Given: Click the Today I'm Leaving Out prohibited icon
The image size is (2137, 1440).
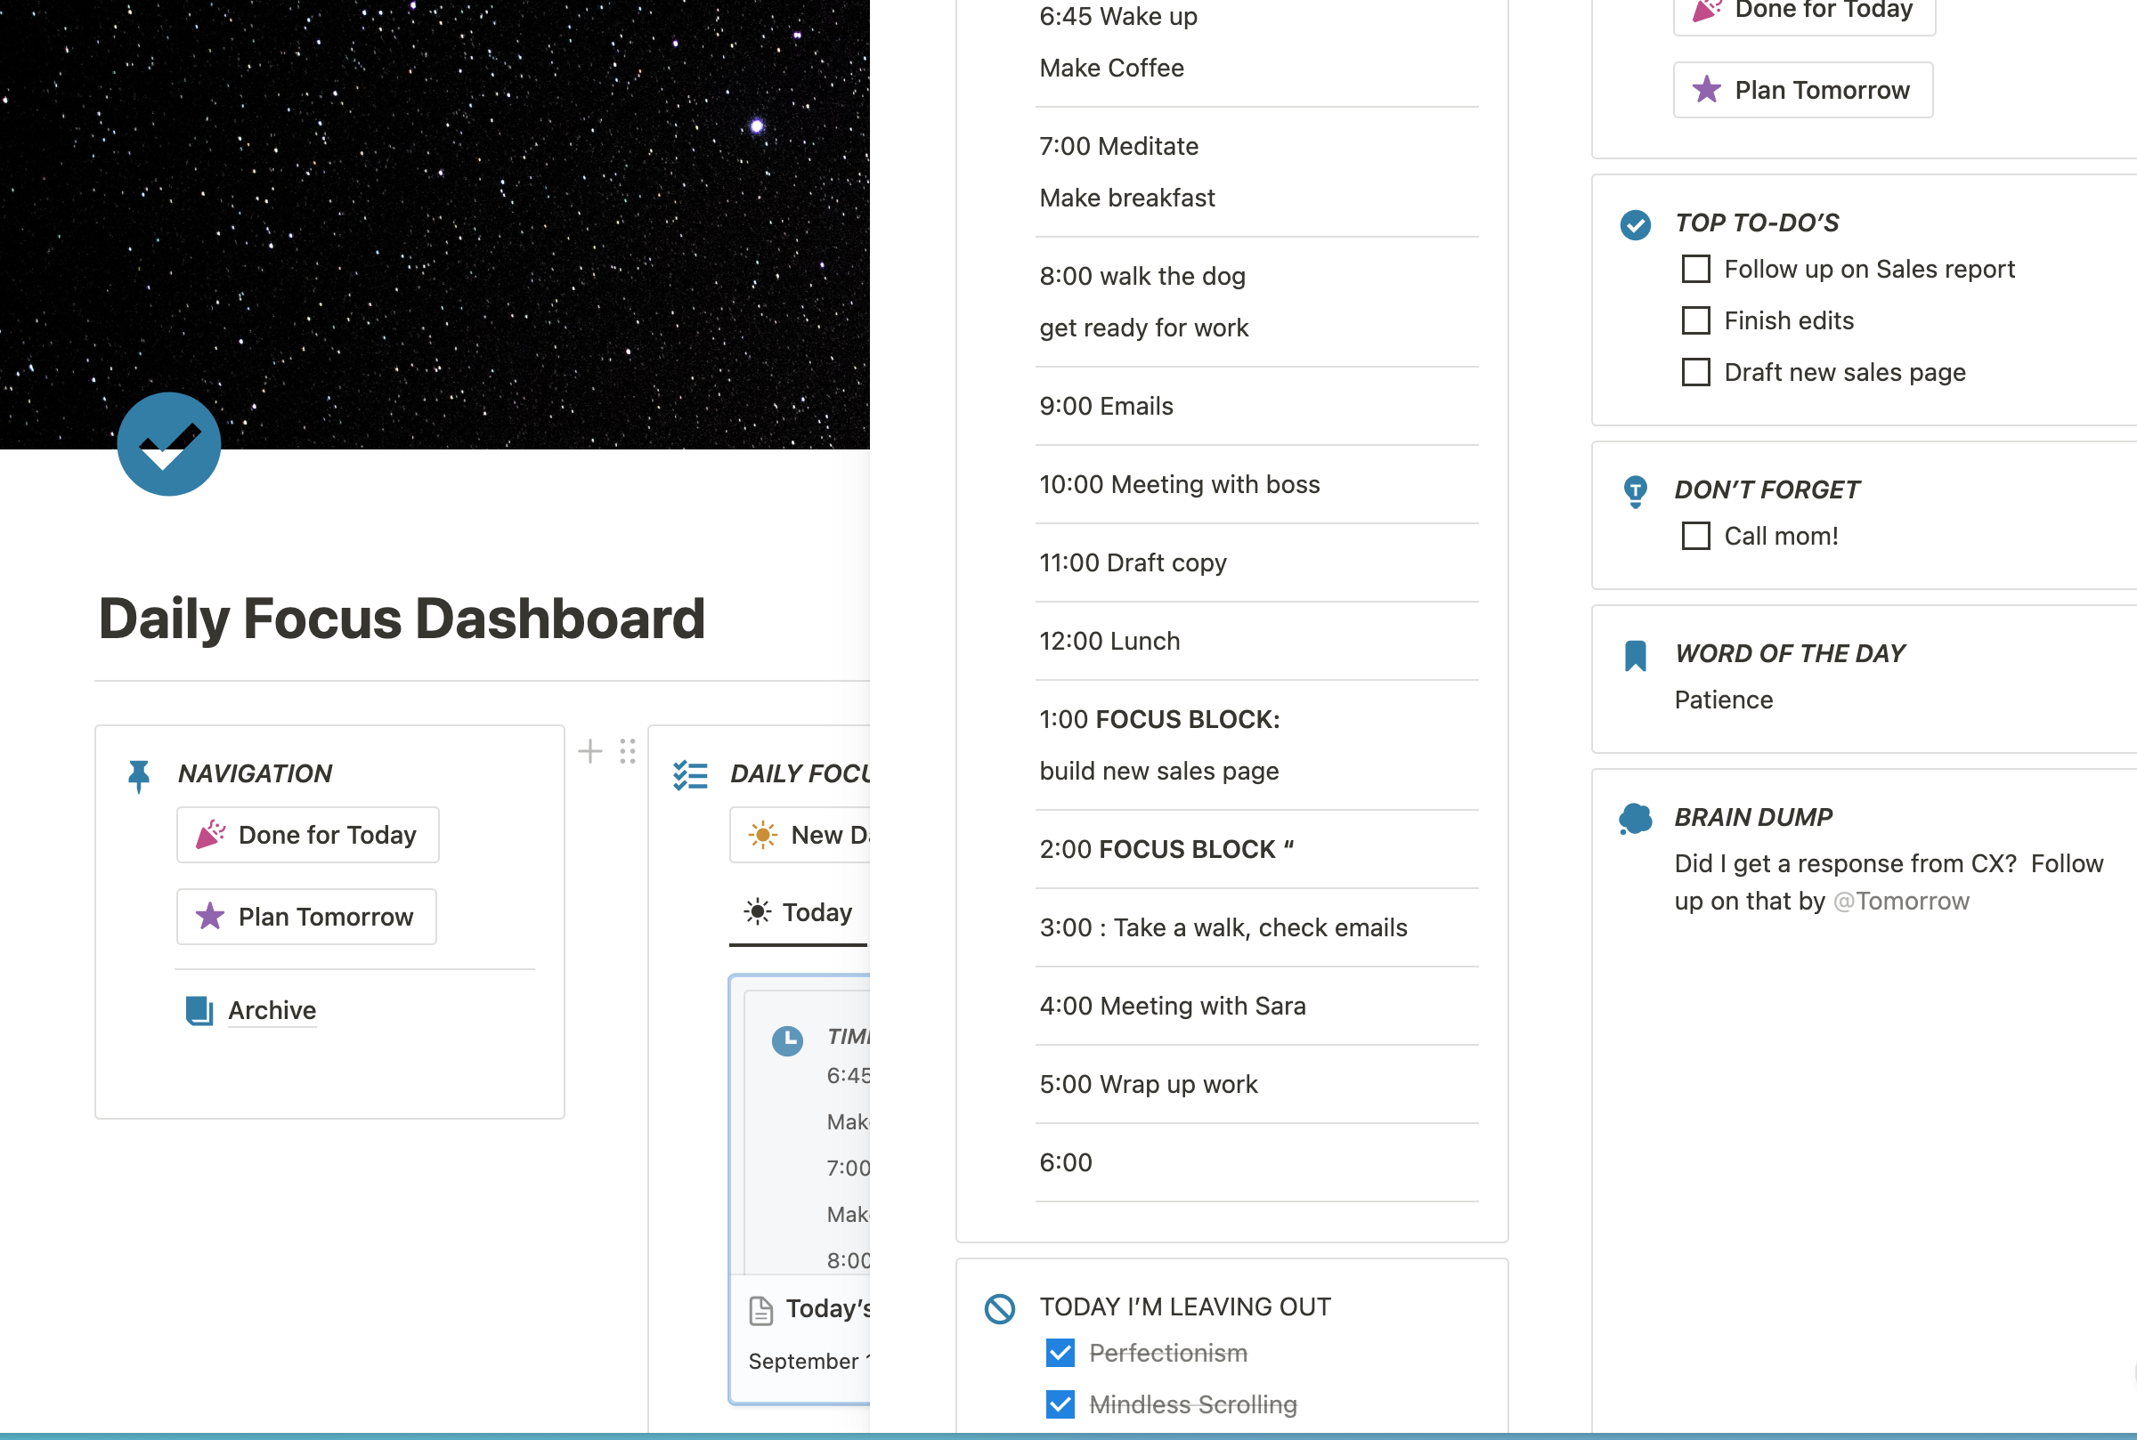Looking at the screenshot, I should (1000, 1308).
